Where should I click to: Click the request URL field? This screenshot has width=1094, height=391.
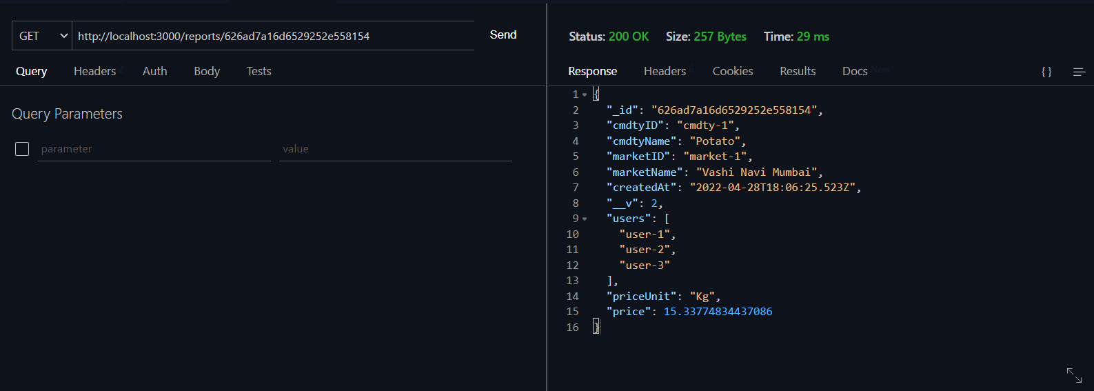273,36
